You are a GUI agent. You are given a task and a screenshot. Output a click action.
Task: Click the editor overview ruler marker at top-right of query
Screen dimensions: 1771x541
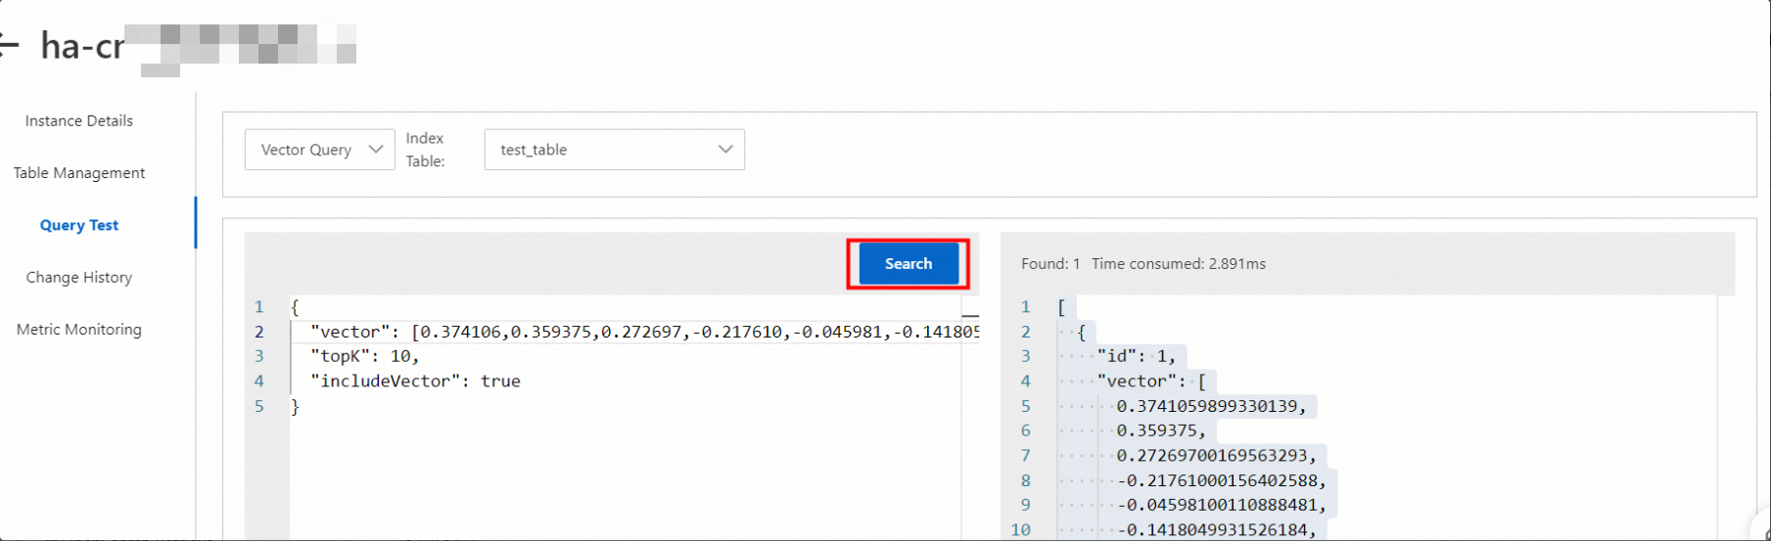click(970, 315)
